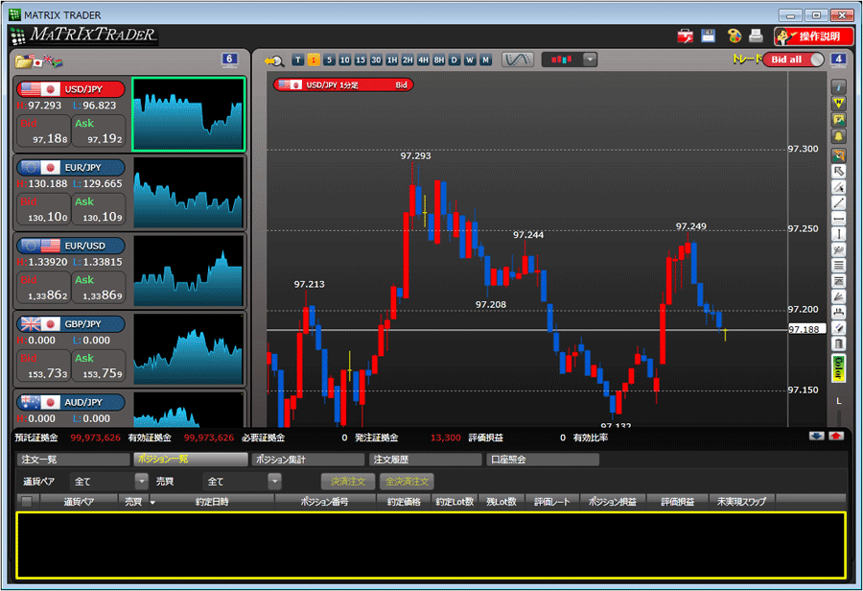Click the magnifier with arrow chart icon
Screen dimensions: 863x591
(x=273, y=60)
